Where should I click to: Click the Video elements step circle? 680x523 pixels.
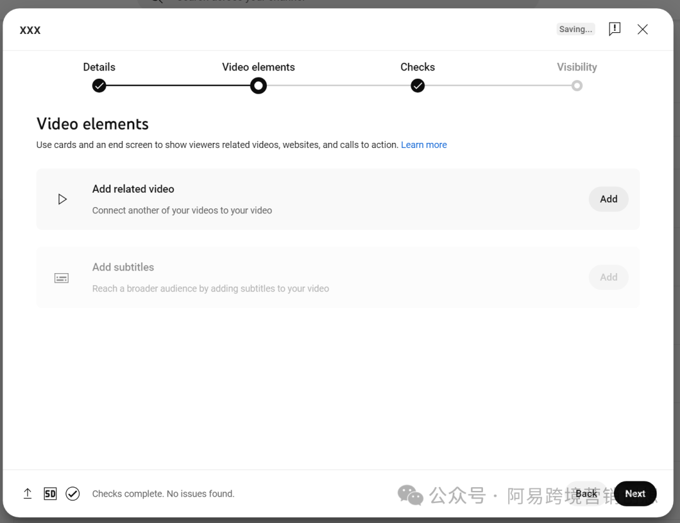coord(259,86)
